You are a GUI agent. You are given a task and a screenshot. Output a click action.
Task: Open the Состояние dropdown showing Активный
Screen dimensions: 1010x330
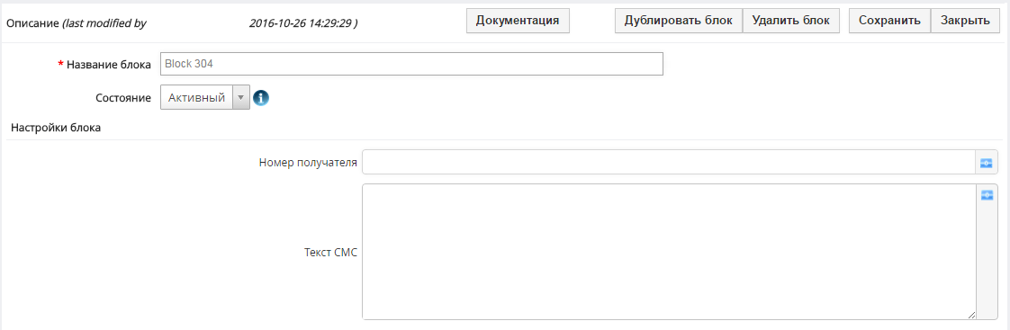205,98
